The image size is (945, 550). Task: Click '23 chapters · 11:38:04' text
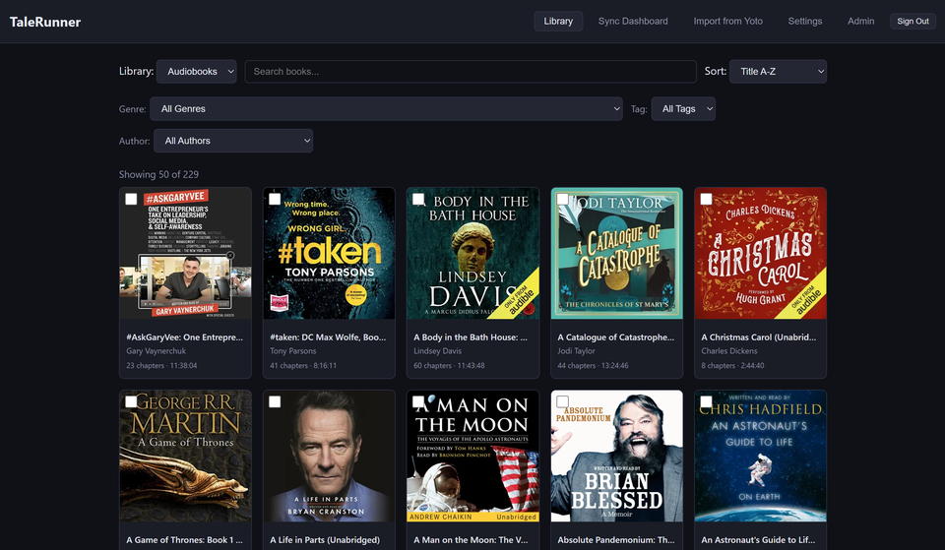[x=161, y=365]
